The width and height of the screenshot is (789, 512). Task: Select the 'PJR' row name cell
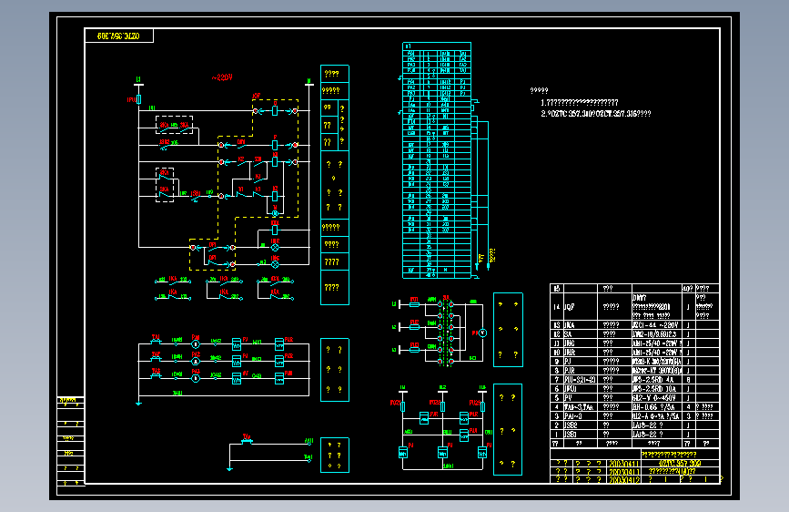[582, 371]
